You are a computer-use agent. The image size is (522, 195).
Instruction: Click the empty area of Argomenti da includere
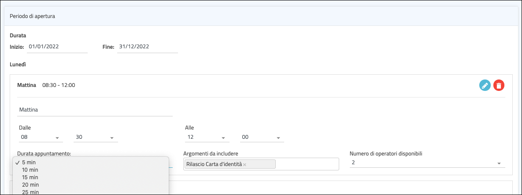(x=307, y=164)
